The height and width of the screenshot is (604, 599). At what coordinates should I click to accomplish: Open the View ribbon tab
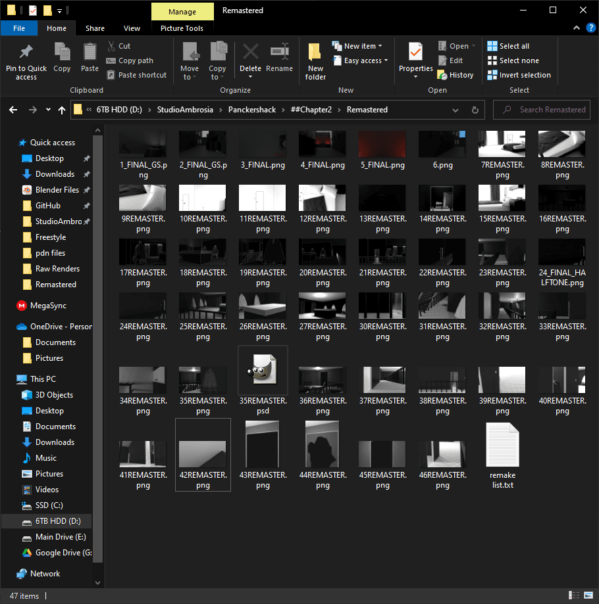132,28
